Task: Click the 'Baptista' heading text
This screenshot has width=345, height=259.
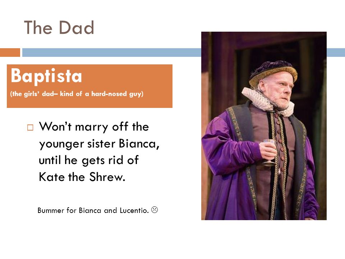Action: [46, 76]
